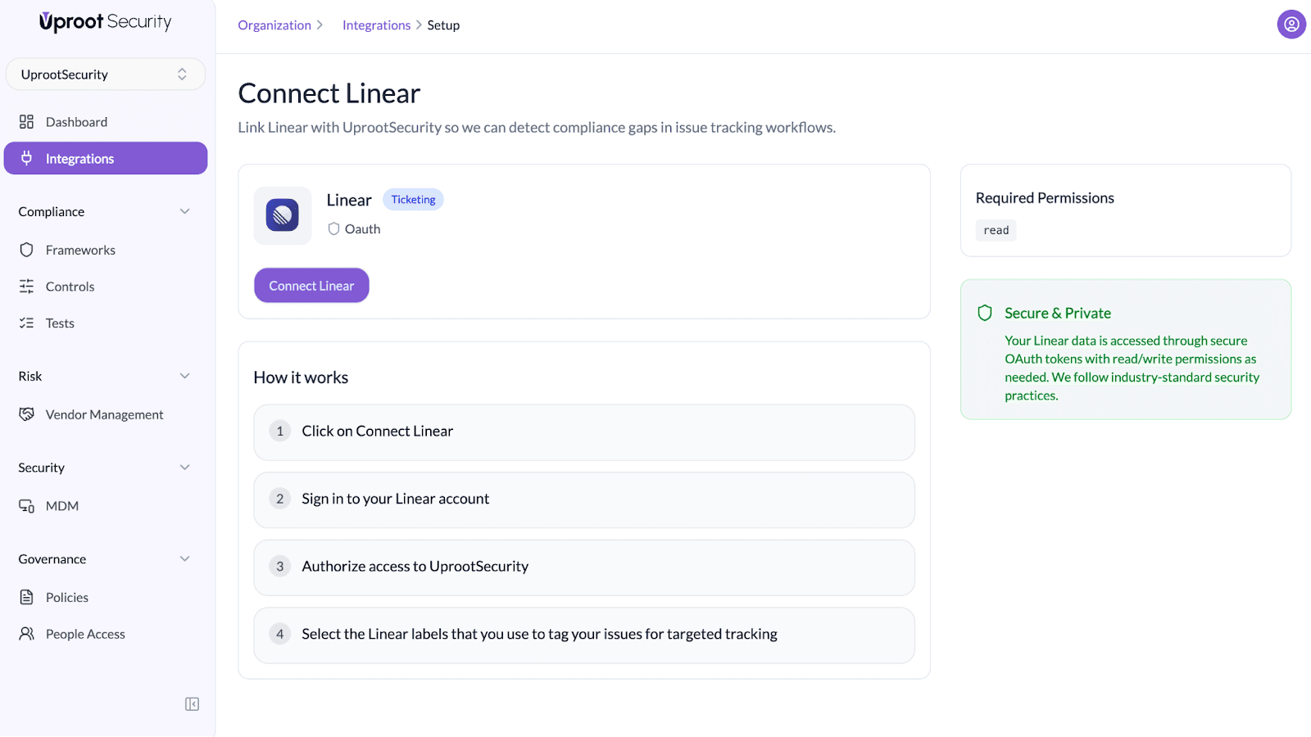Click the Integrations breadcrumb link

point(376,25)
